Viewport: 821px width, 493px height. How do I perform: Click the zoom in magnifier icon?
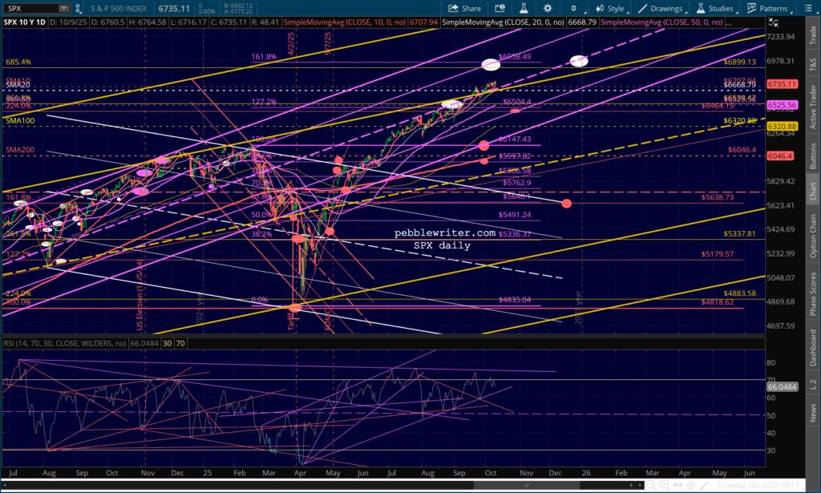click(664, 485)
